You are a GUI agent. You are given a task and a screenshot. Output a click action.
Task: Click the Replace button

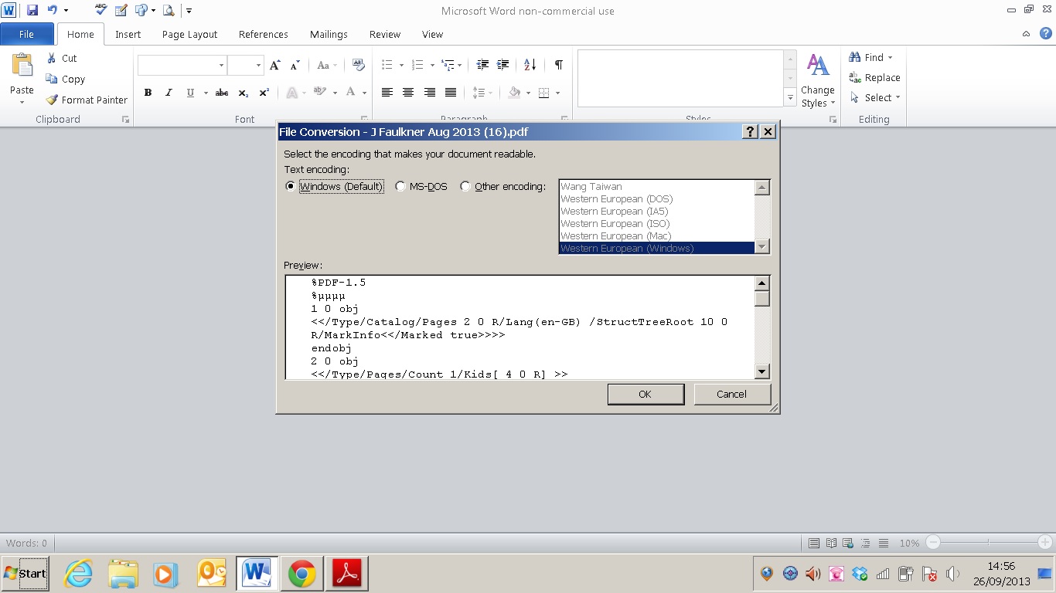pyautogui.click(x=875, y=77)
